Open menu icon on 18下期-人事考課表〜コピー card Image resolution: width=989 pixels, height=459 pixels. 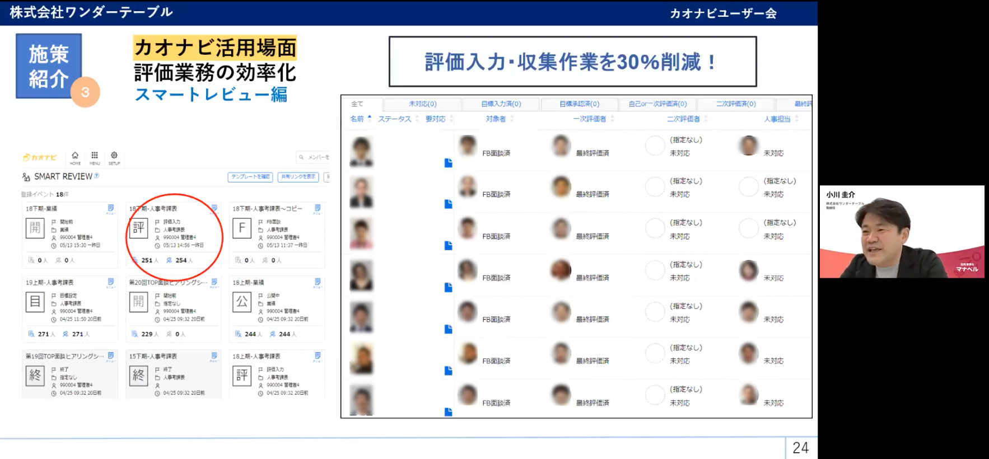[x=318, y=208]
